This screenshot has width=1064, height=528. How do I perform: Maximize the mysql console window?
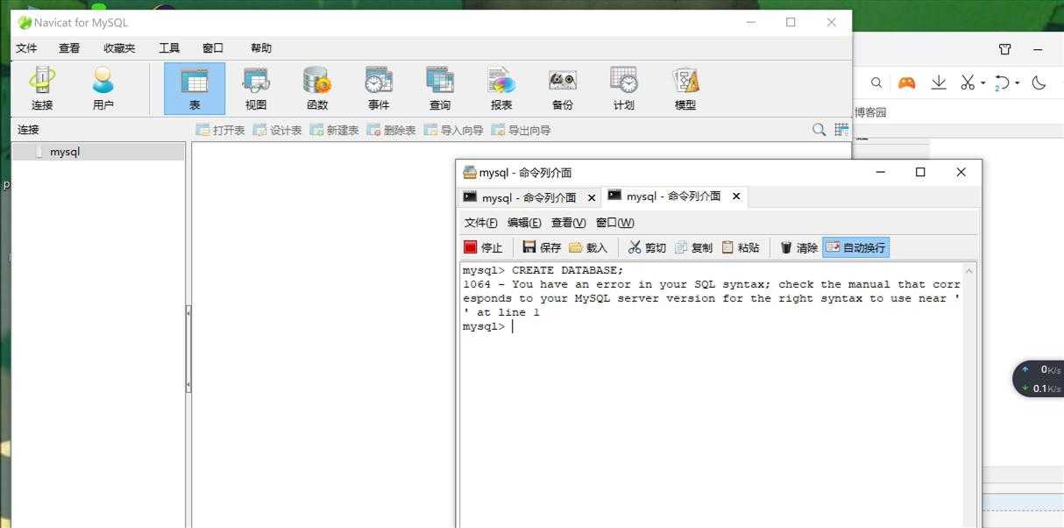pos(920,172)
